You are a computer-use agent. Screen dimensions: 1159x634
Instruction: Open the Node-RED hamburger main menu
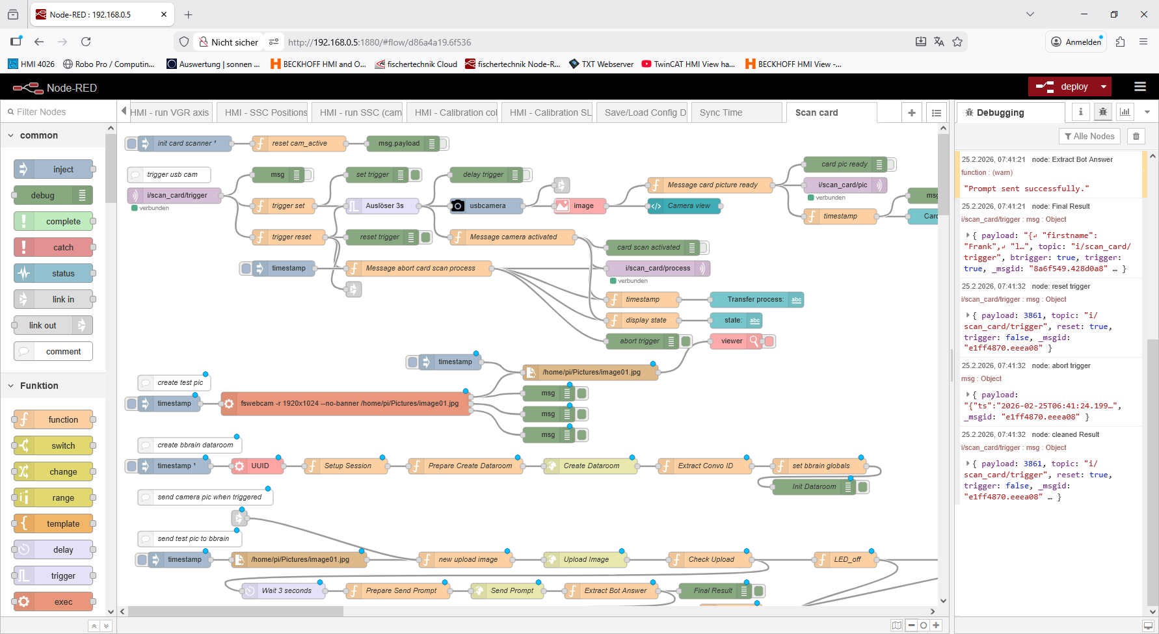[1139, 86]
